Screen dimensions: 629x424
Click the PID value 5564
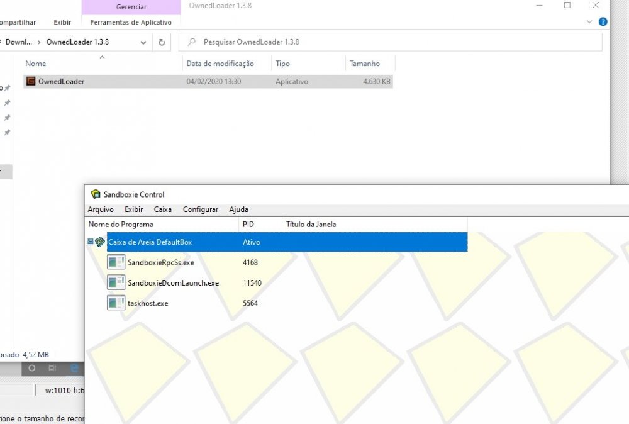pos(250,303)
